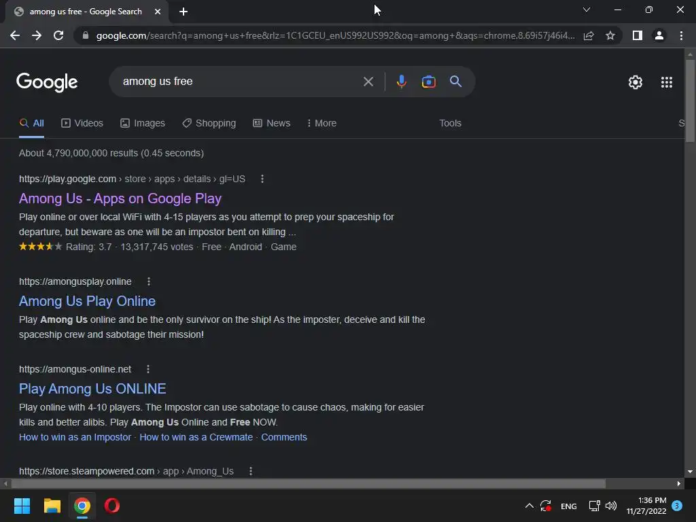Switch to Videos results
This screenshot has height=522, width=696.
(82, 124)
